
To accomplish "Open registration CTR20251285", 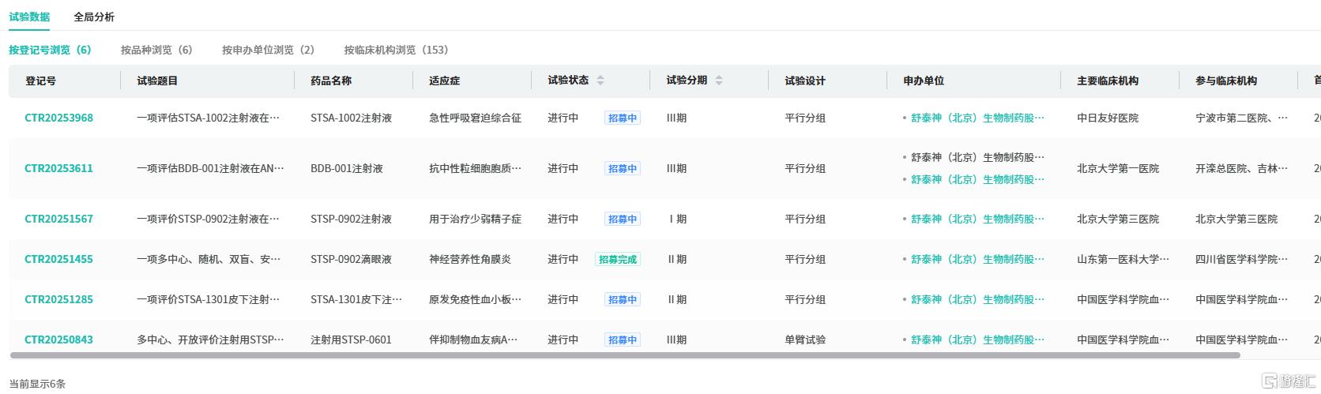I will 58,299.
